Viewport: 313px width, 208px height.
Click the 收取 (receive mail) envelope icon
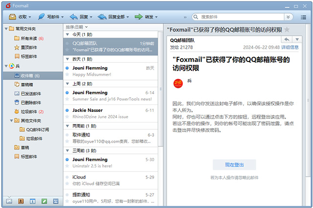12,17
